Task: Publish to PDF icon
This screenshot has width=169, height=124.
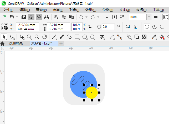Action: (122, 17)
